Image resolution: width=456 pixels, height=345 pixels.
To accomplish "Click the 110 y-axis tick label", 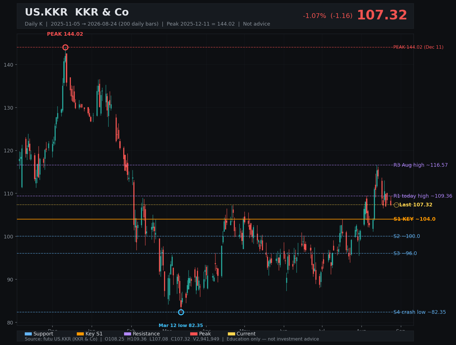I will click(8, 194).
